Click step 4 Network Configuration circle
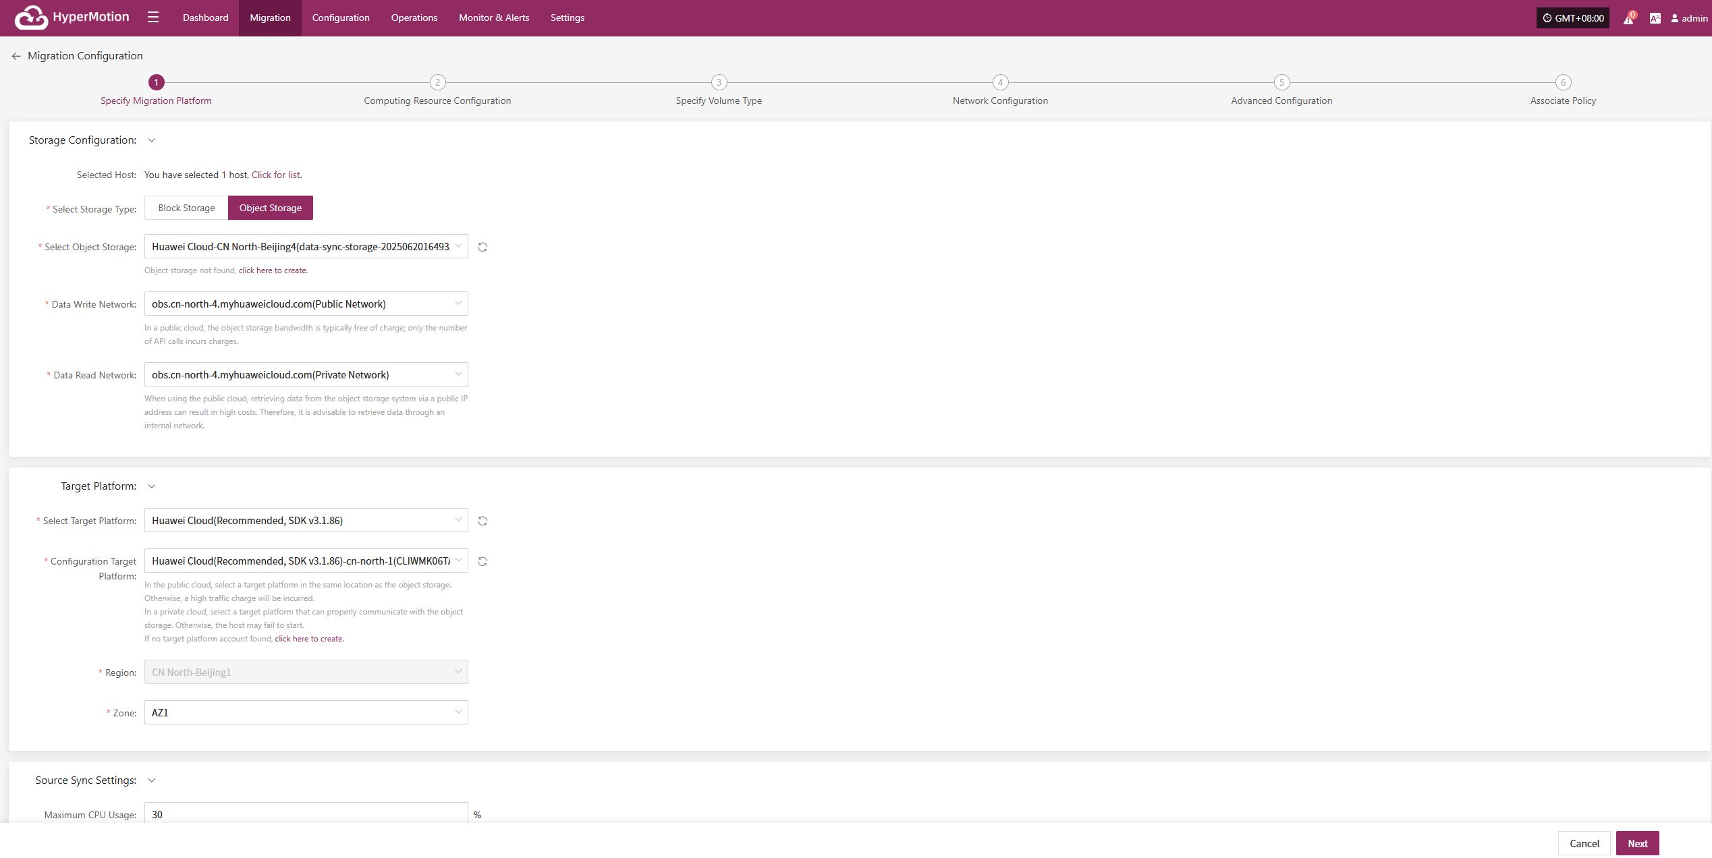This screenshot has width=1712, height=858. pyautogui.click(x=1000, y=82)
